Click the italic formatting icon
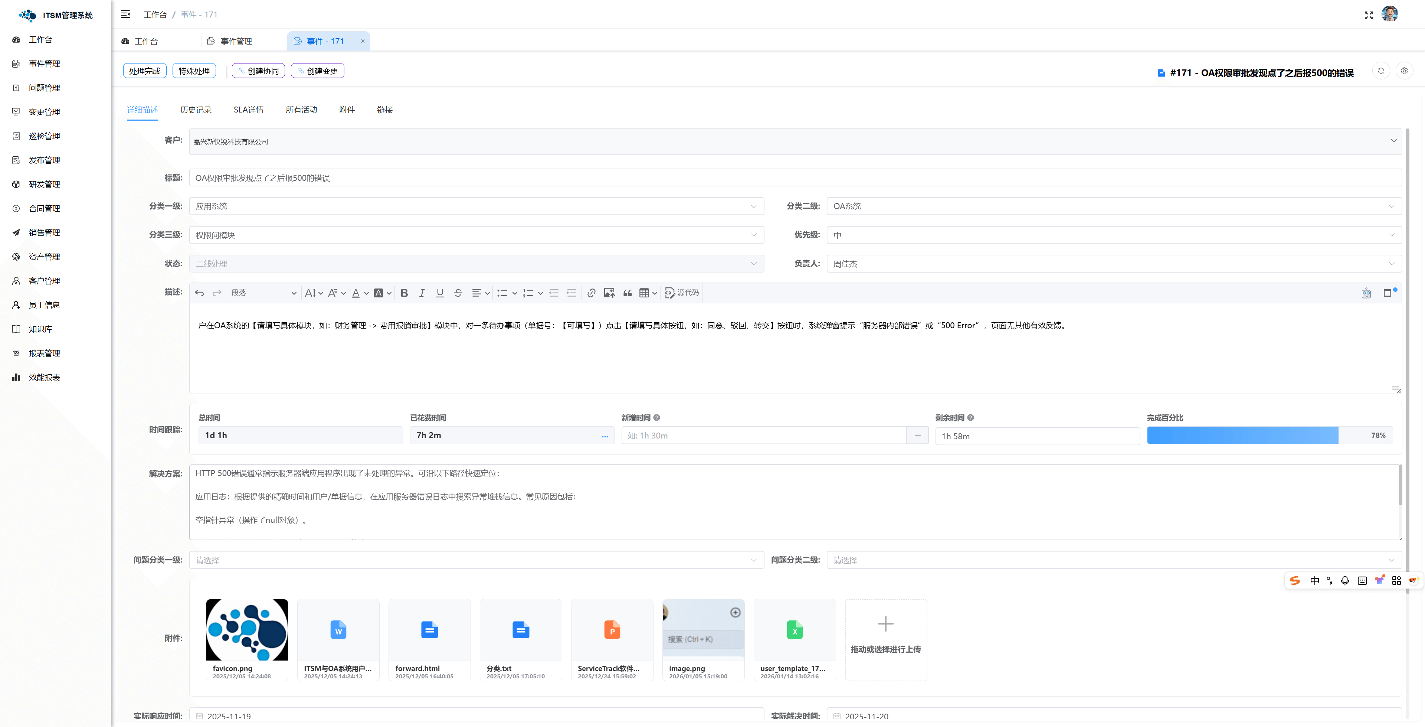Screen dimensions: 1425x727 (x=422, y=293)
